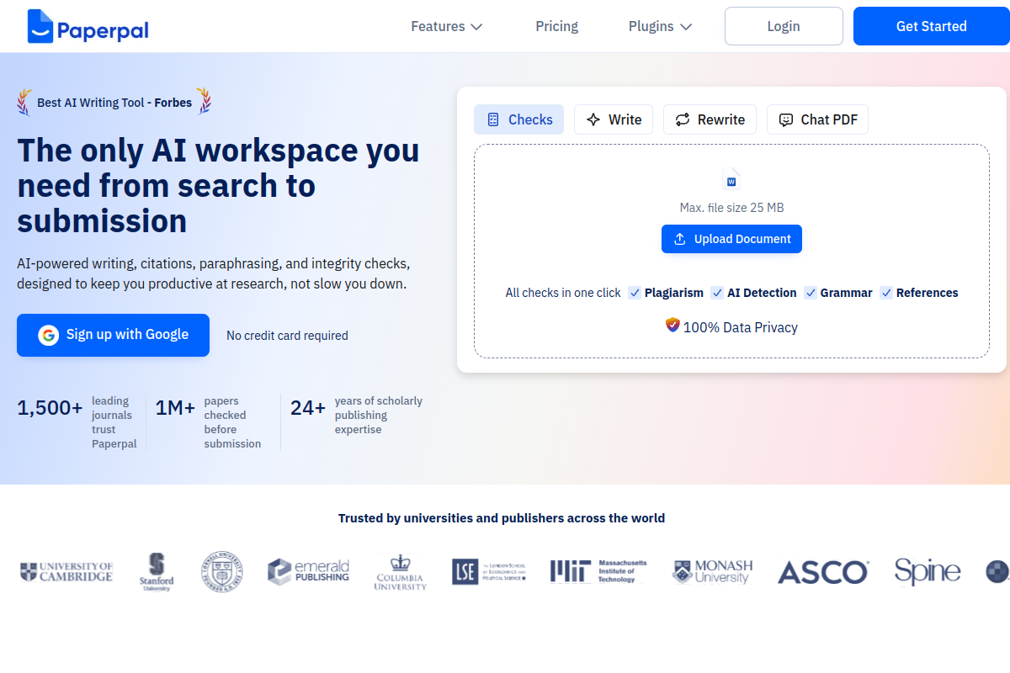1010x673 pixels.
Task: Toggle the AI Detection checkbox
Action: pyautogui.click(x=717, y=293)
